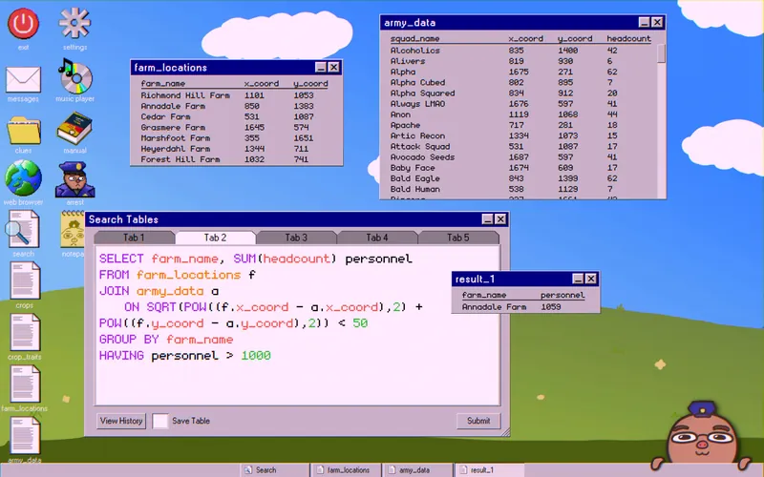Click the pig police mascot character
This screenshot has height=477, width=764.
click(702, 436)
